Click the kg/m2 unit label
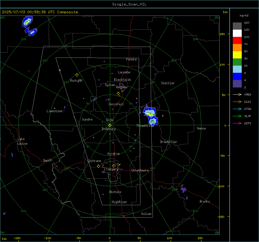Screen dimensions: 259x242 pos(244,16)
